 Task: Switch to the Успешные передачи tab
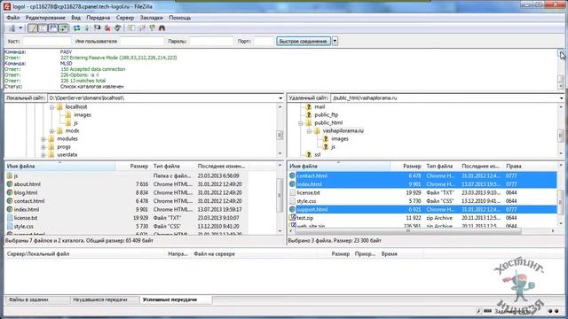pos(176,300)
